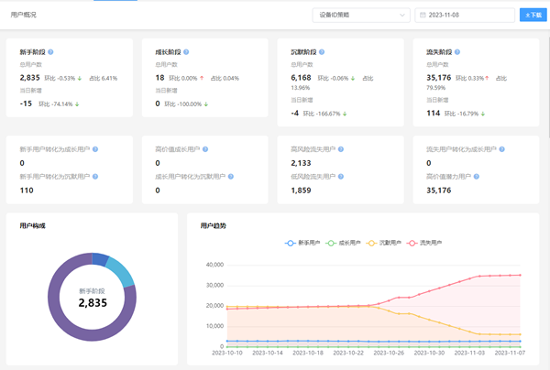Open help tooltip for 新手用户转化为成长用户
The height and width of the screenshot is (370, 550).
coord(95,149)
